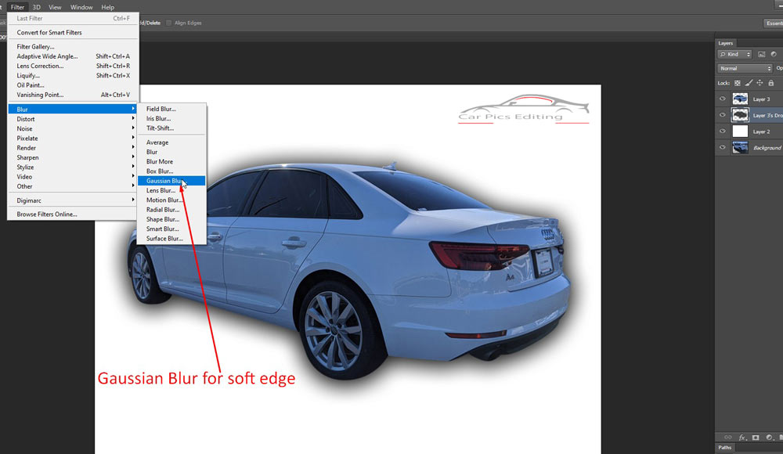Open the layer Kind filter dropdown
The image size is (783, 454).
[x=734, y=54]
